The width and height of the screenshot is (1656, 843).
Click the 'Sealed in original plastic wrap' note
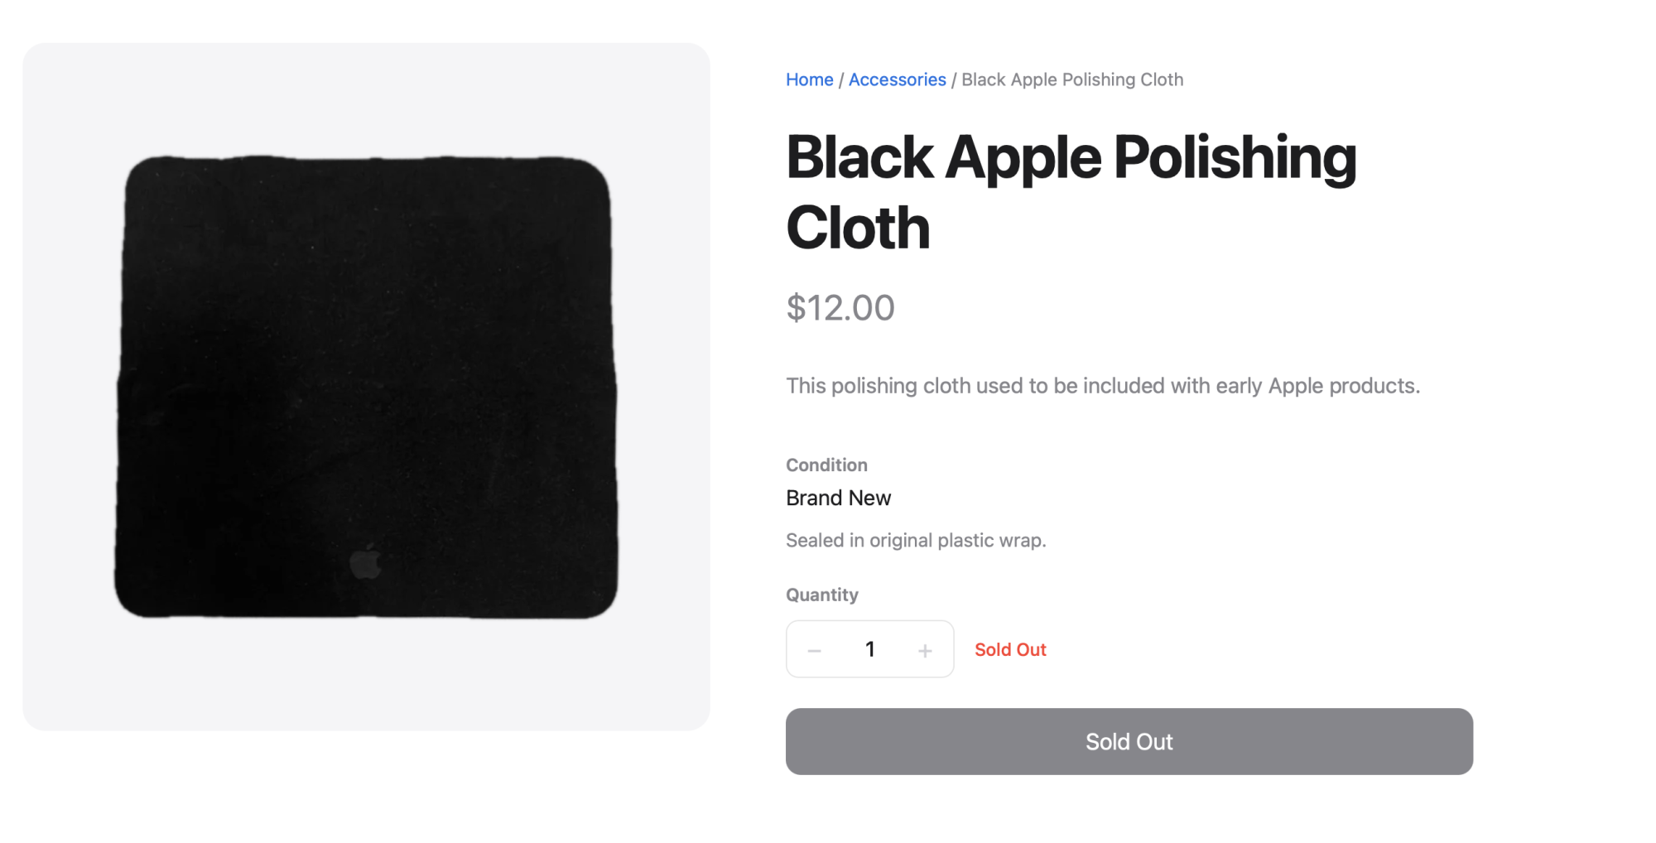tap(916, 541)
